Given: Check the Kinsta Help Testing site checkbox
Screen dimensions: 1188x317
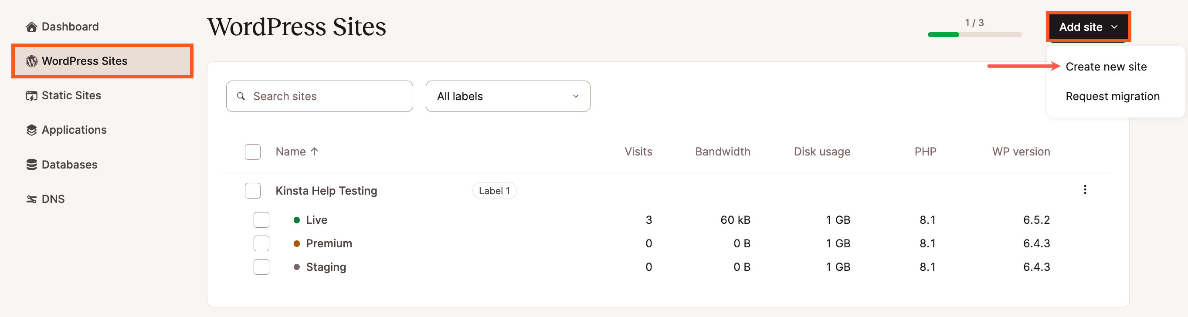Looking at the screenshot, I should click(x=253, y=191).
